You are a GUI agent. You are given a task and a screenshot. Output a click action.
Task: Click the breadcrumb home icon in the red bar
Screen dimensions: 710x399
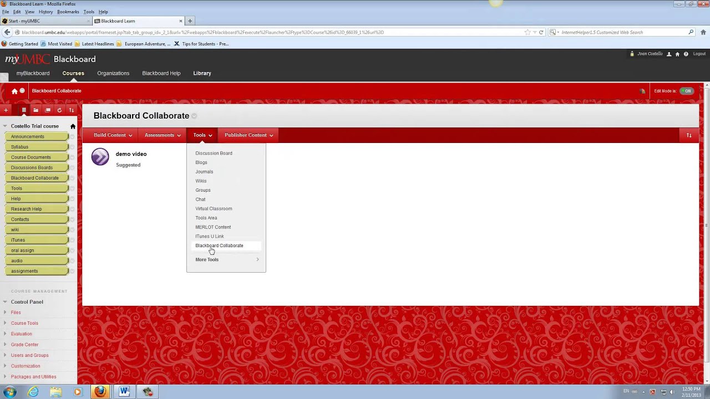tap(14, 91)
